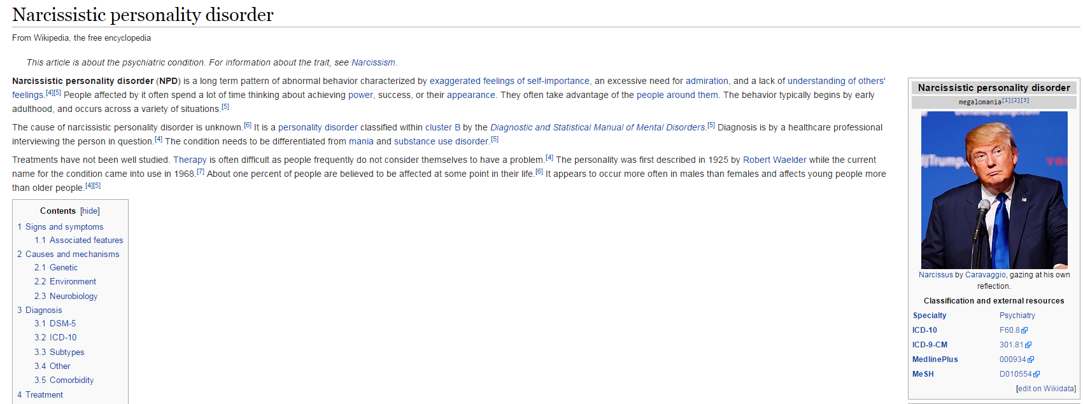
Task: Jump to Signs and symptoms section
Action: (60, 226)
